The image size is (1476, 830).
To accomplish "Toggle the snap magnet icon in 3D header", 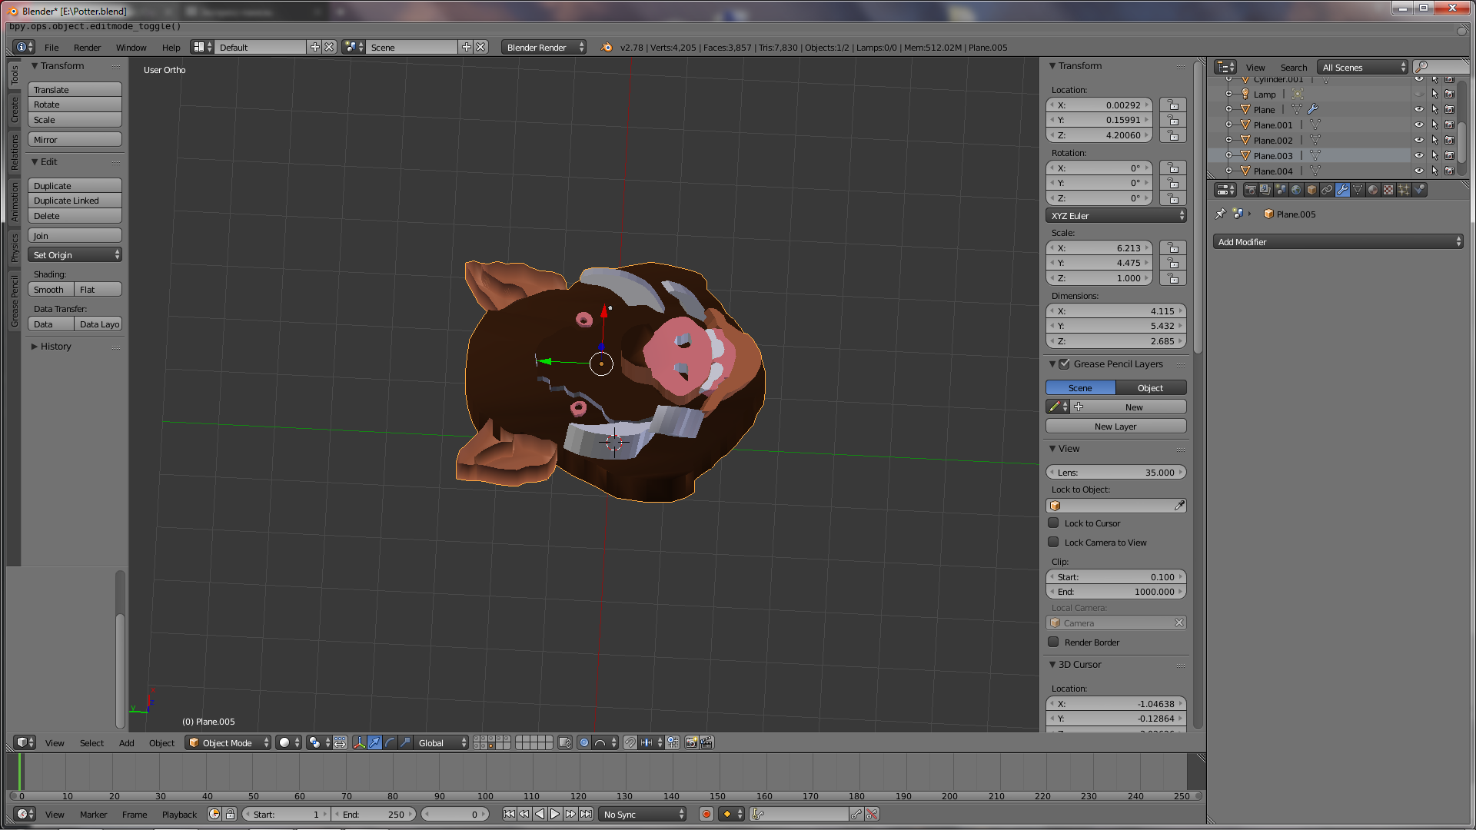I will click(630, 742).
